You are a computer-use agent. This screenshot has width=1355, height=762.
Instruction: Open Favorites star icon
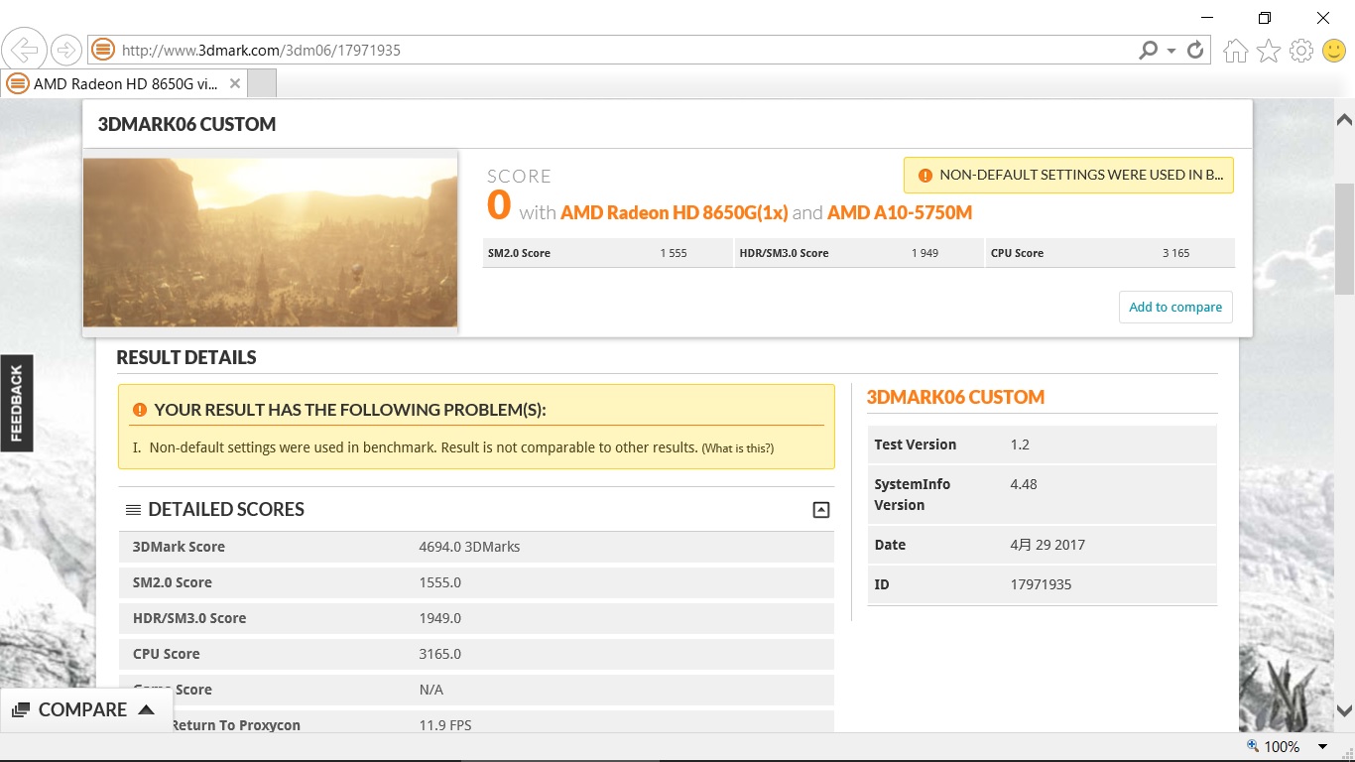1269,51
